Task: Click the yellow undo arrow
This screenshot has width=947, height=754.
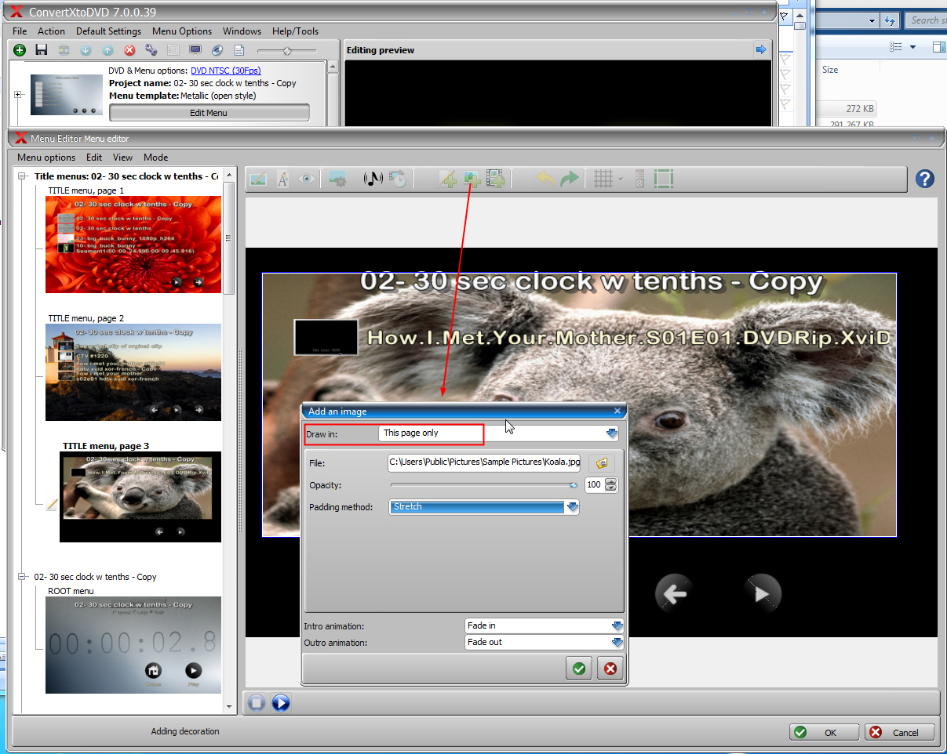Action: pos(545,179)
